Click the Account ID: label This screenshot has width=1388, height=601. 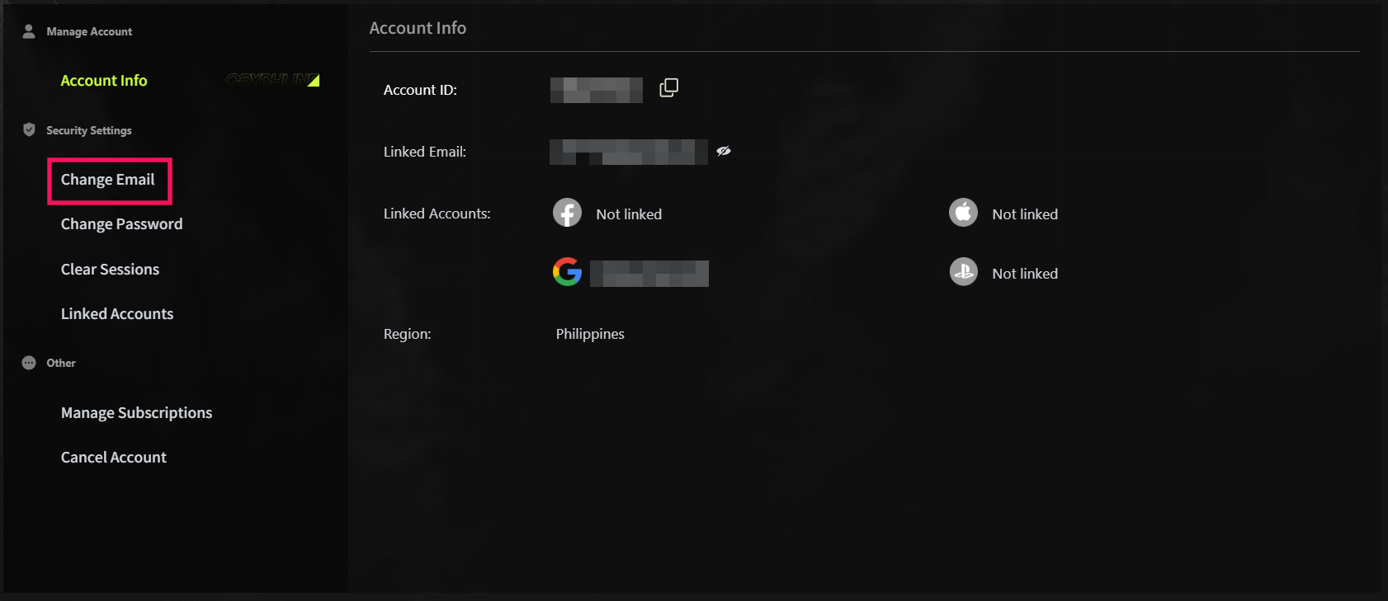pyautogui.click(x=420, y=90)
